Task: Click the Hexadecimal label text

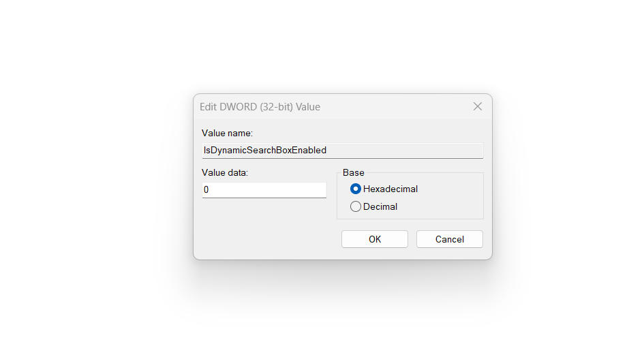Action: [x=390, y=189]
